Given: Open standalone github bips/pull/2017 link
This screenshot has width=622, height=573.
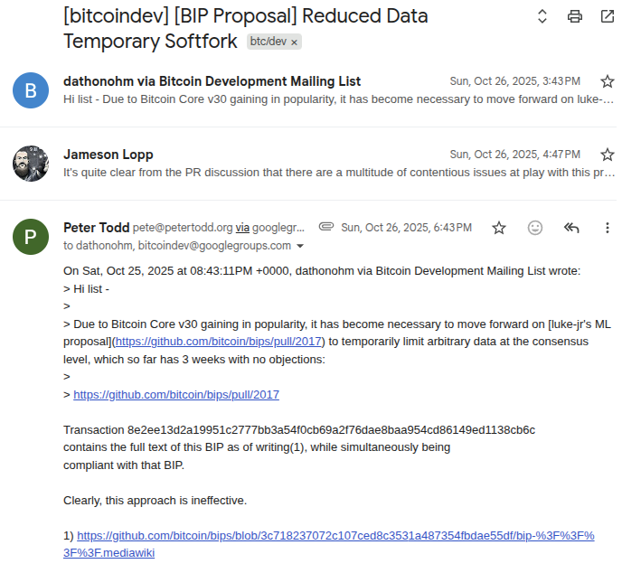Looking at the screenshot, I should coord(176,395).
